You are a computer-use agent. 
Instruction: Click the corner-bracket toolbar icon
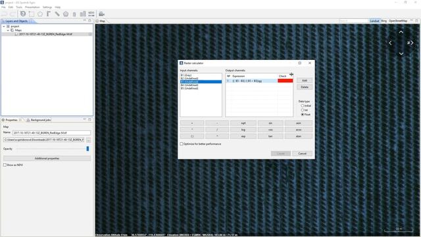pyautogui.click(x=49, y=14)
